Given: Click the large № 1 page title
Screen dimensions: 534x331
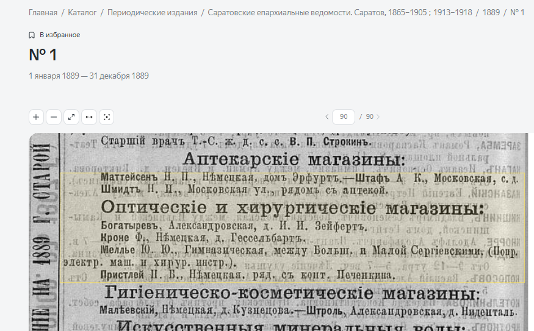Looking at the screenshot, I should point(43,55).
